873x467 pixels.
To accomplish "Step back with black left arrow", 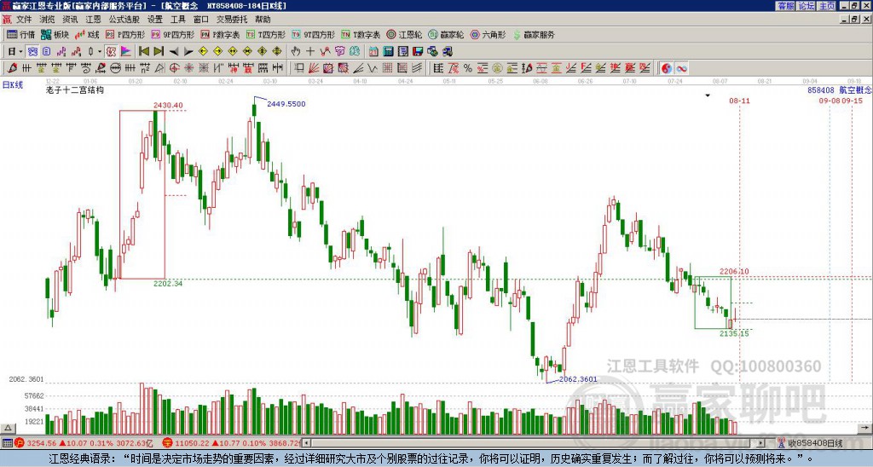I will click(174, 52).
